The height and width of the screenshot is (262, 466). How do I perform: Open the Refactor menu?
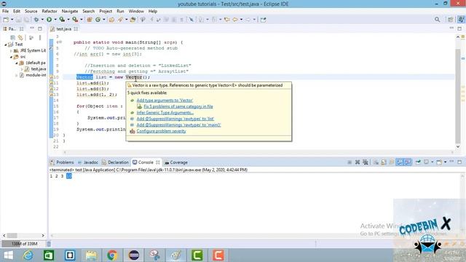pyautogui.click(x=50, y=12)
